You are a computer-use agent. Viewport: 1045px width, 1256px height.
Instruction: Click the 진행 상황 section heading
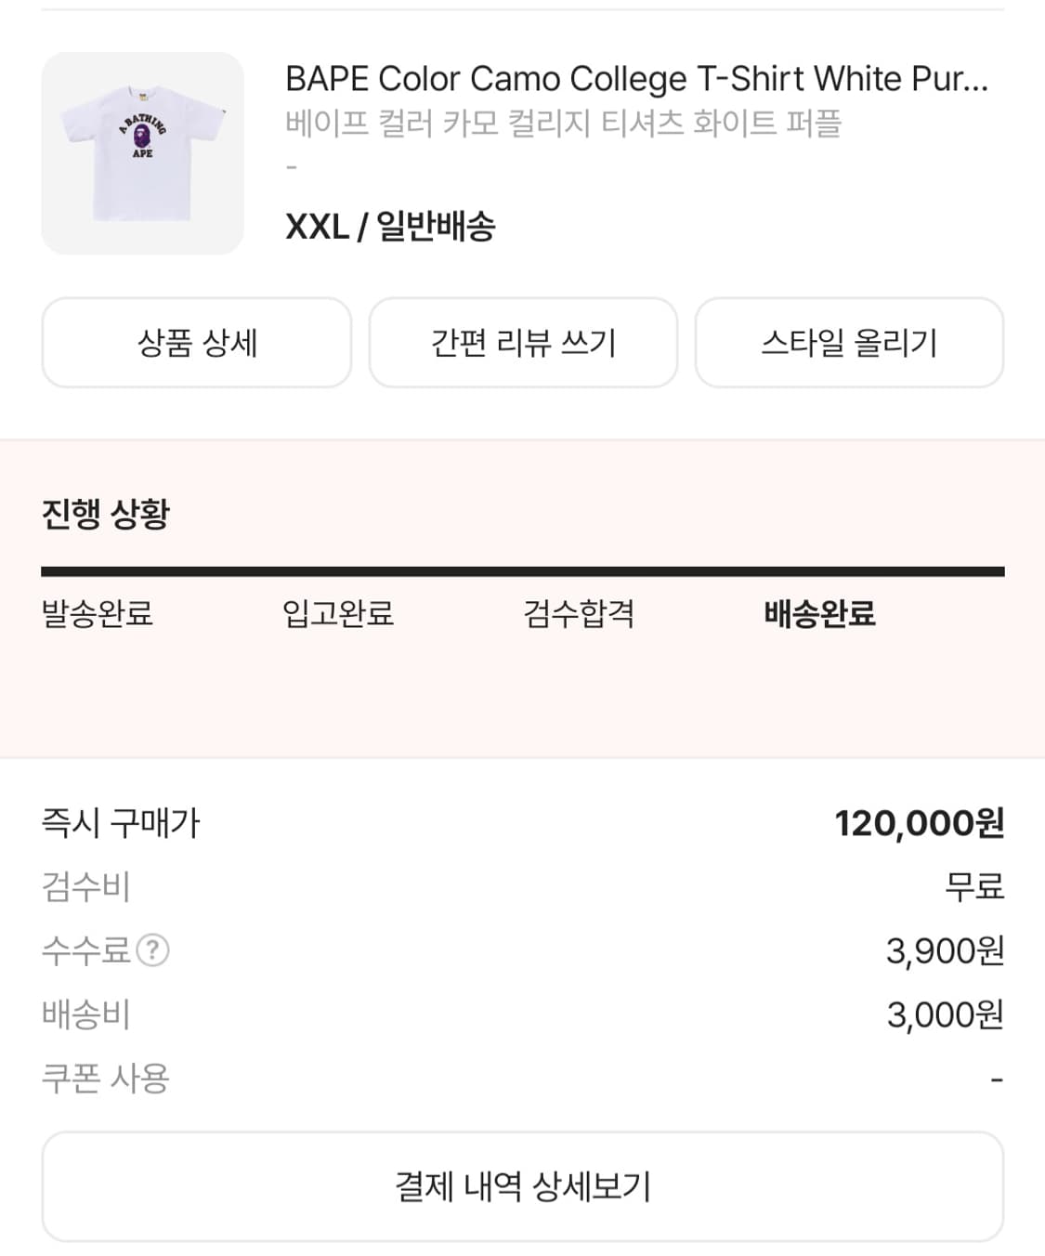[x=106, y=514]
